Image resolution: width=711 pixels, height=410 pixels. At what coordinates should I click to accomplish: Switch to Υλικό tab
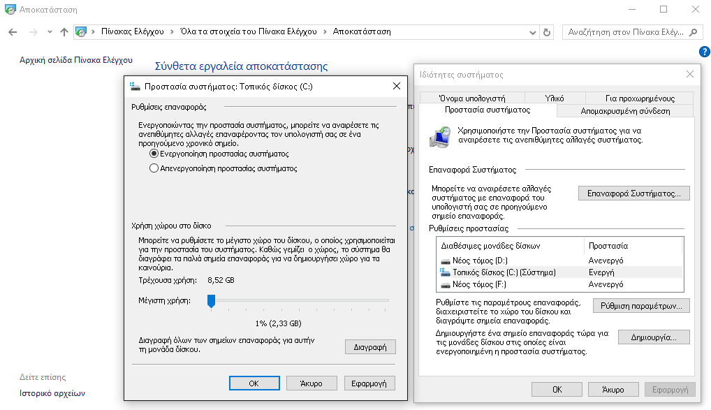[x=555, y=98]
